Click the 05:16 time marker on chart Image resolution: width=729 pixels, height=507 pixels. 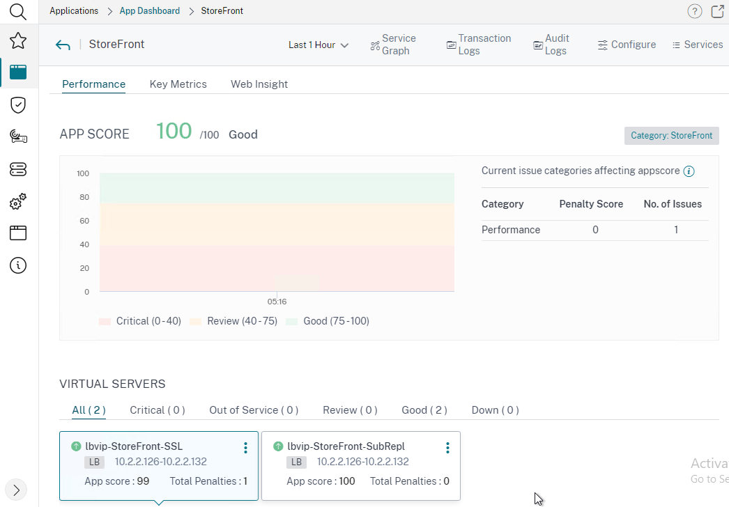tap(277, 302)
